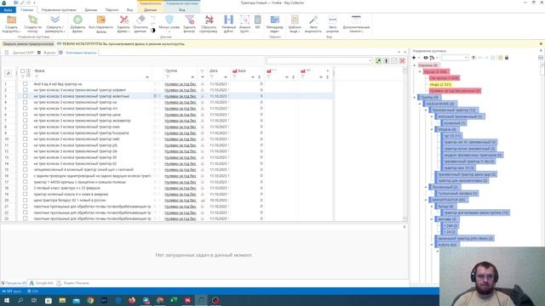Tick the checkbox in row 12
Viewport: 545px width, 306px height.
[25, 151]
